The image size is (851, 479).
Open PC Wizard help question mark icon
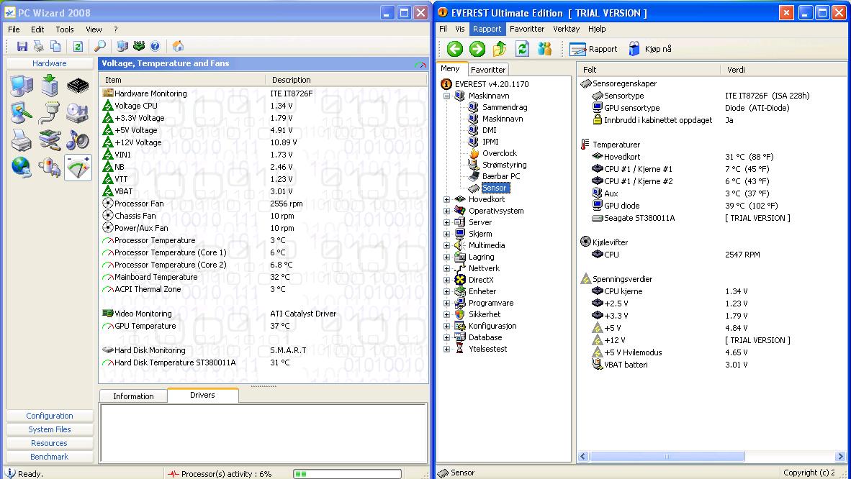point(156,46)
